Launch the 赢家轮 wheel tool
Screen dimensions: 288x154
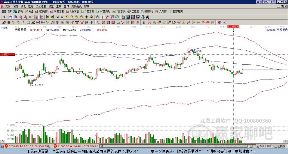pos(147,11)
